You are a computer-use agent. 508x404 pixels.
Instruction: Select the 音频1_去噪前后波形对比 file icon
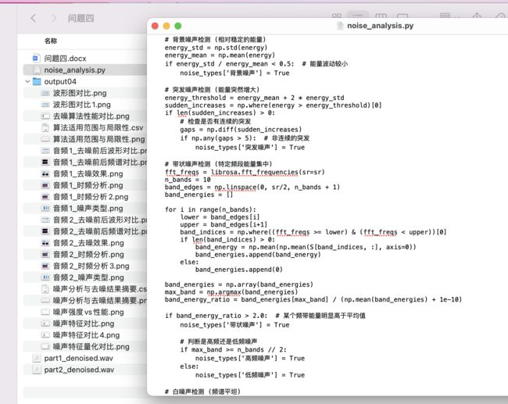pos(45,151)
